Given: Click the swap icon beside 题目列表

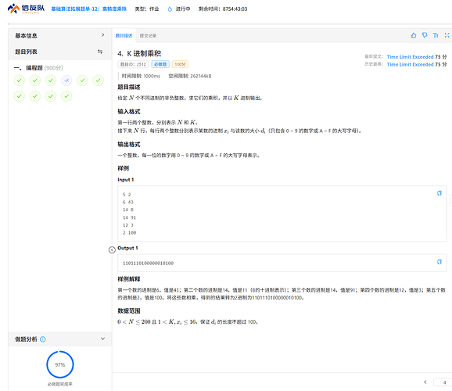Looking at the screenshot, I should 100,52.
